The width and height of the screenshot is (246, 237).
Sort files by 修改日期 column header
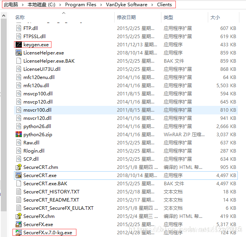click(x=126, y=17)
